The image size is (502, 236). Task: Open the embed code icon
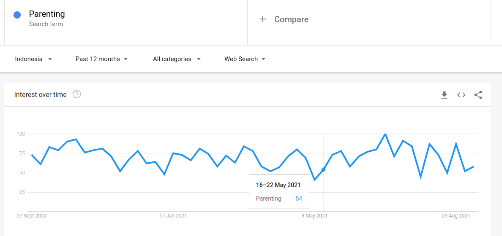pyautogui.click(x=461, y=95)
